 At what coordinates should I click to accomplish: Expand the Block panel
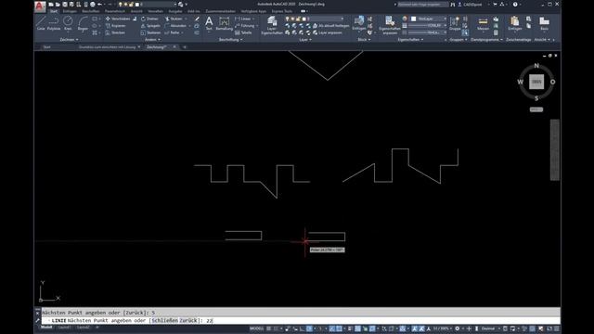point(364,39)
